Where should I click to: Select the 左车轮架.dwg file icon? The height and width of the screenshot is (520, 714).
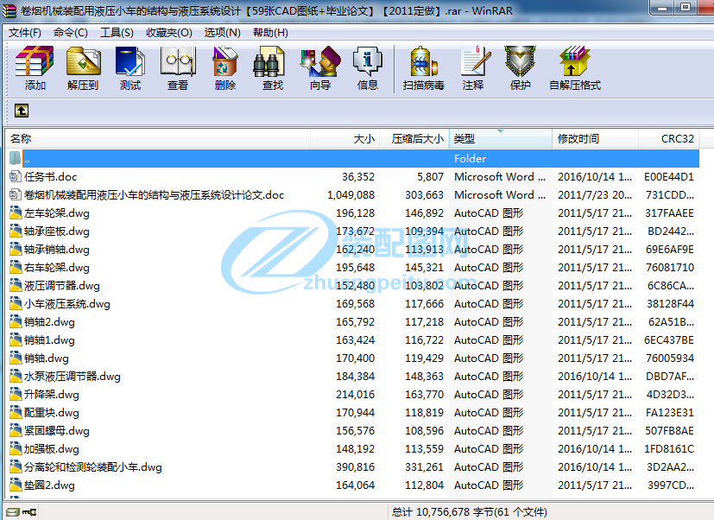click(x=16, y=212)
